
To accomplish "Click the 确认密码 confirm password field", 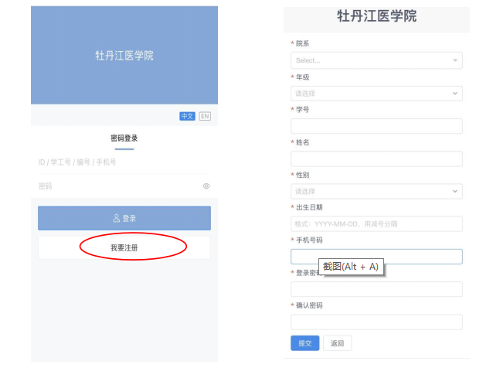I will click(x=376, y=322).
